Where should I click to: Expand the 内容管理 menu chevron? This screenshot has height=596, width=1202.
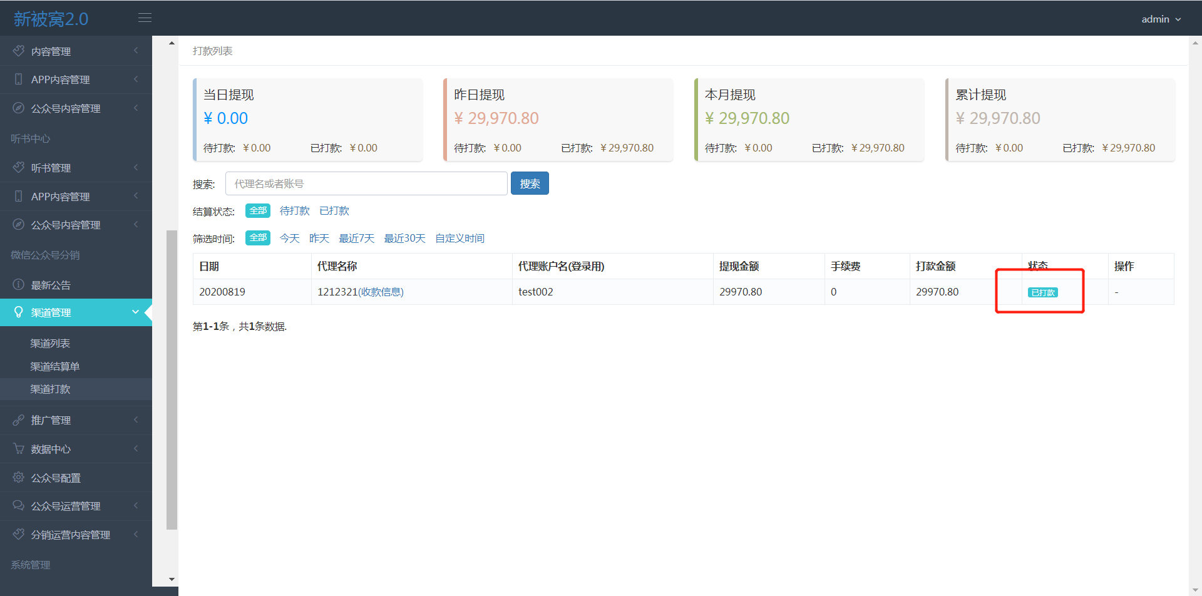click(136, 50)
